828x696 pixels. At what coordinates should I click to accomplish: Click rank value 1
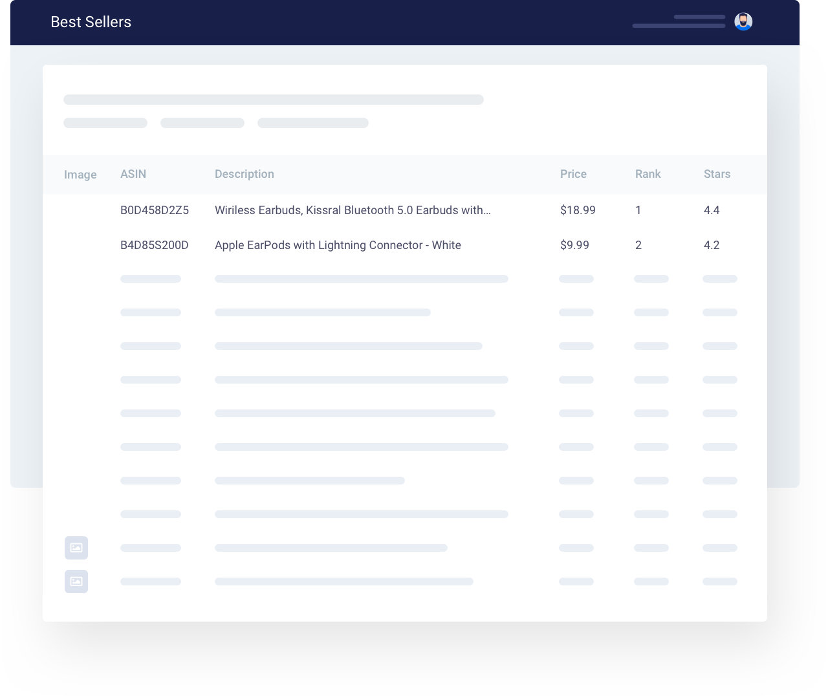point(638,210)
